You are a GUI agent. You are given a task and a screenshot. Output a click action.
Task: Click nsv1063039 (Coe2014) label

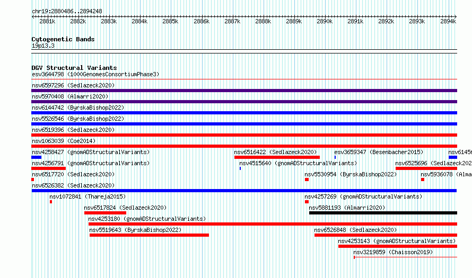(x=64, y=141)
